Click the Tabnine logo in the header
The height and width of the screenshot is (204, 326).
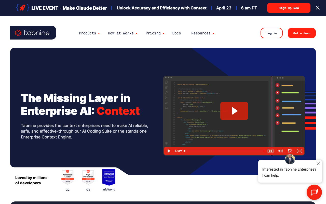33,33
